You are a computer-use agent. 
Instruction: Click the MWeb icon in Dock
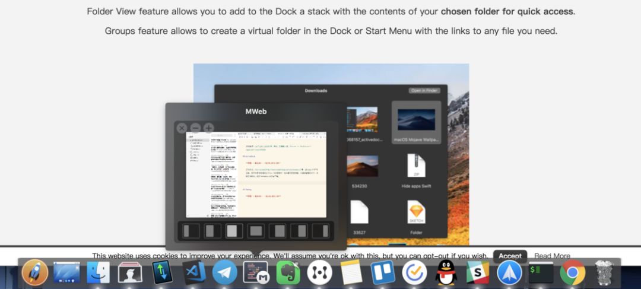(256, 272)
